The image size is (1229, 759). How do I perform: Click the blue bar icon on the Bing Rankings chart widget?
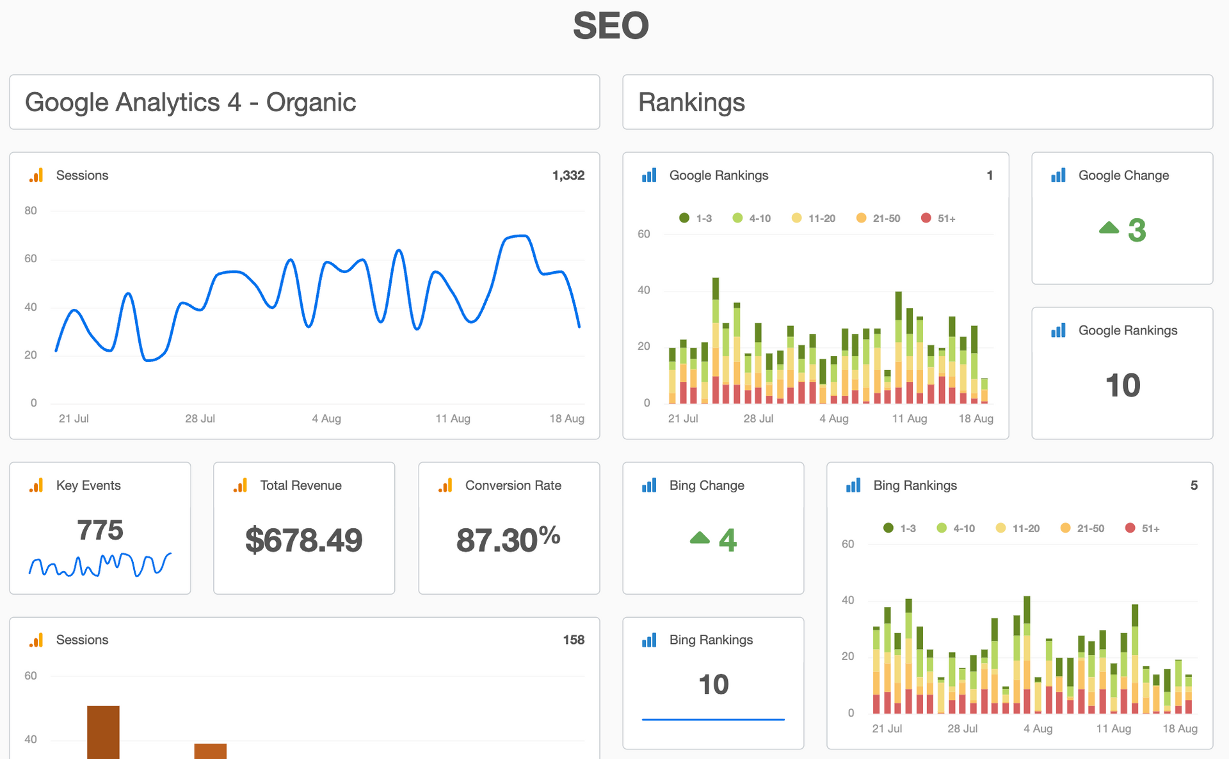(853, 485)
